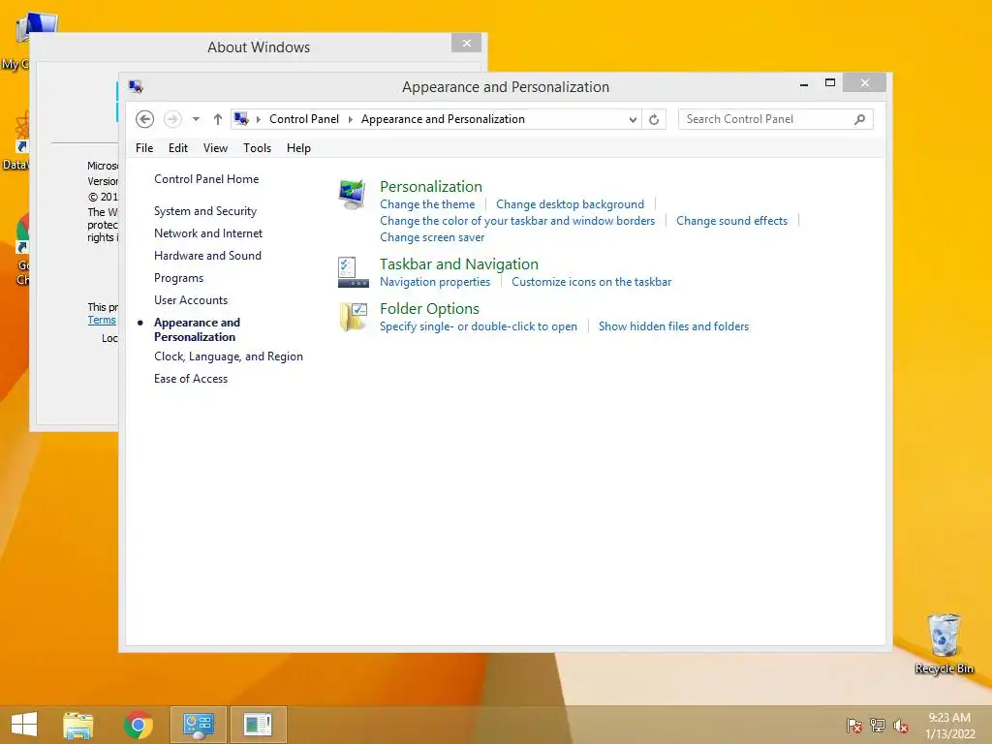This screenshot has width=992, height=744.
Task: Close the About Windows dialog
Action: coord(466,43)
